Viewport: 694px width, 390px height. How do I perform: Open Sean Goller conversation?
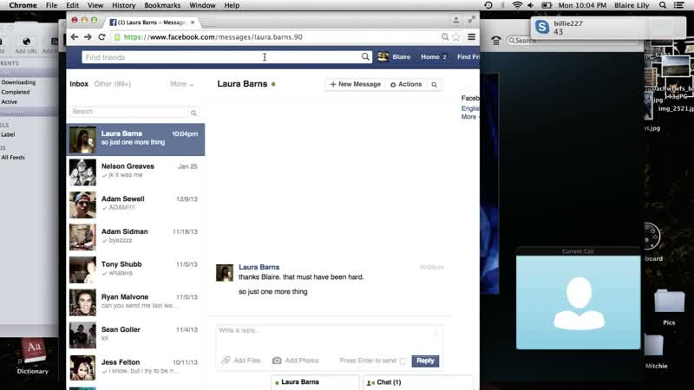click(x=135, y=335)
